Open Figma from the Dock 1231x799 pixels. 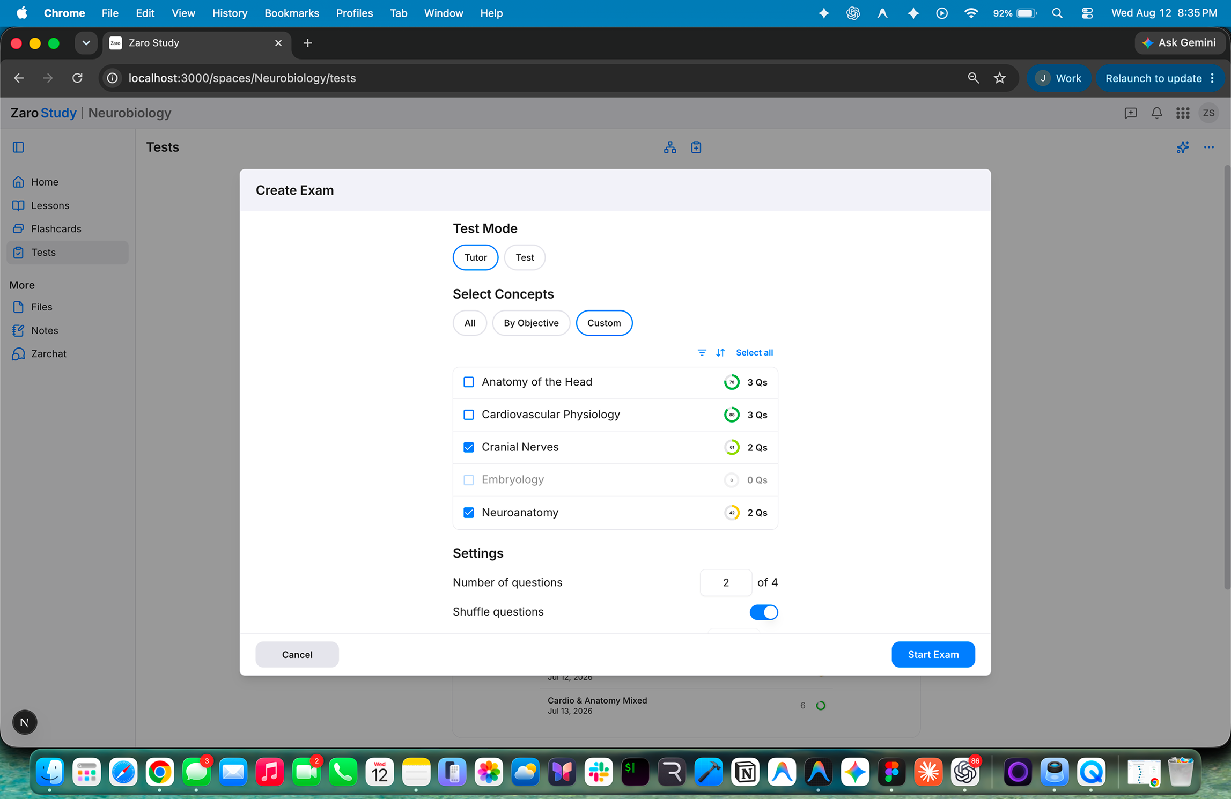coord(891,772)
